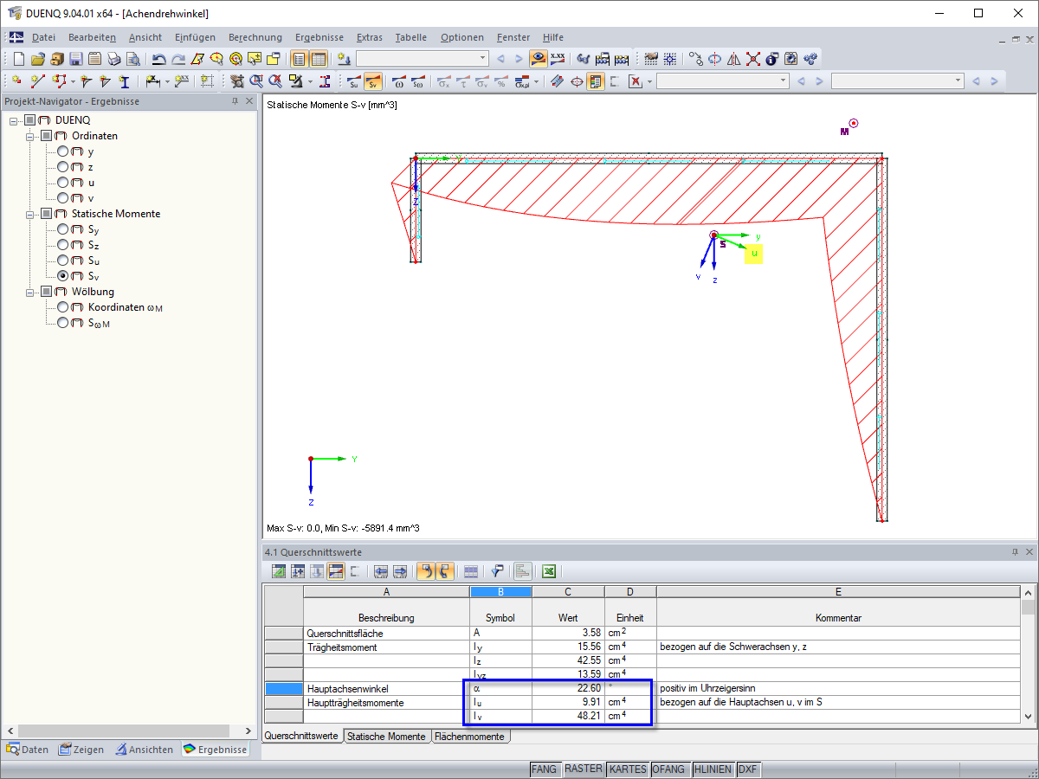The image size is (1039, 779).
Task: Toggle the FANG status bar button
Action: tap(544, 769)
